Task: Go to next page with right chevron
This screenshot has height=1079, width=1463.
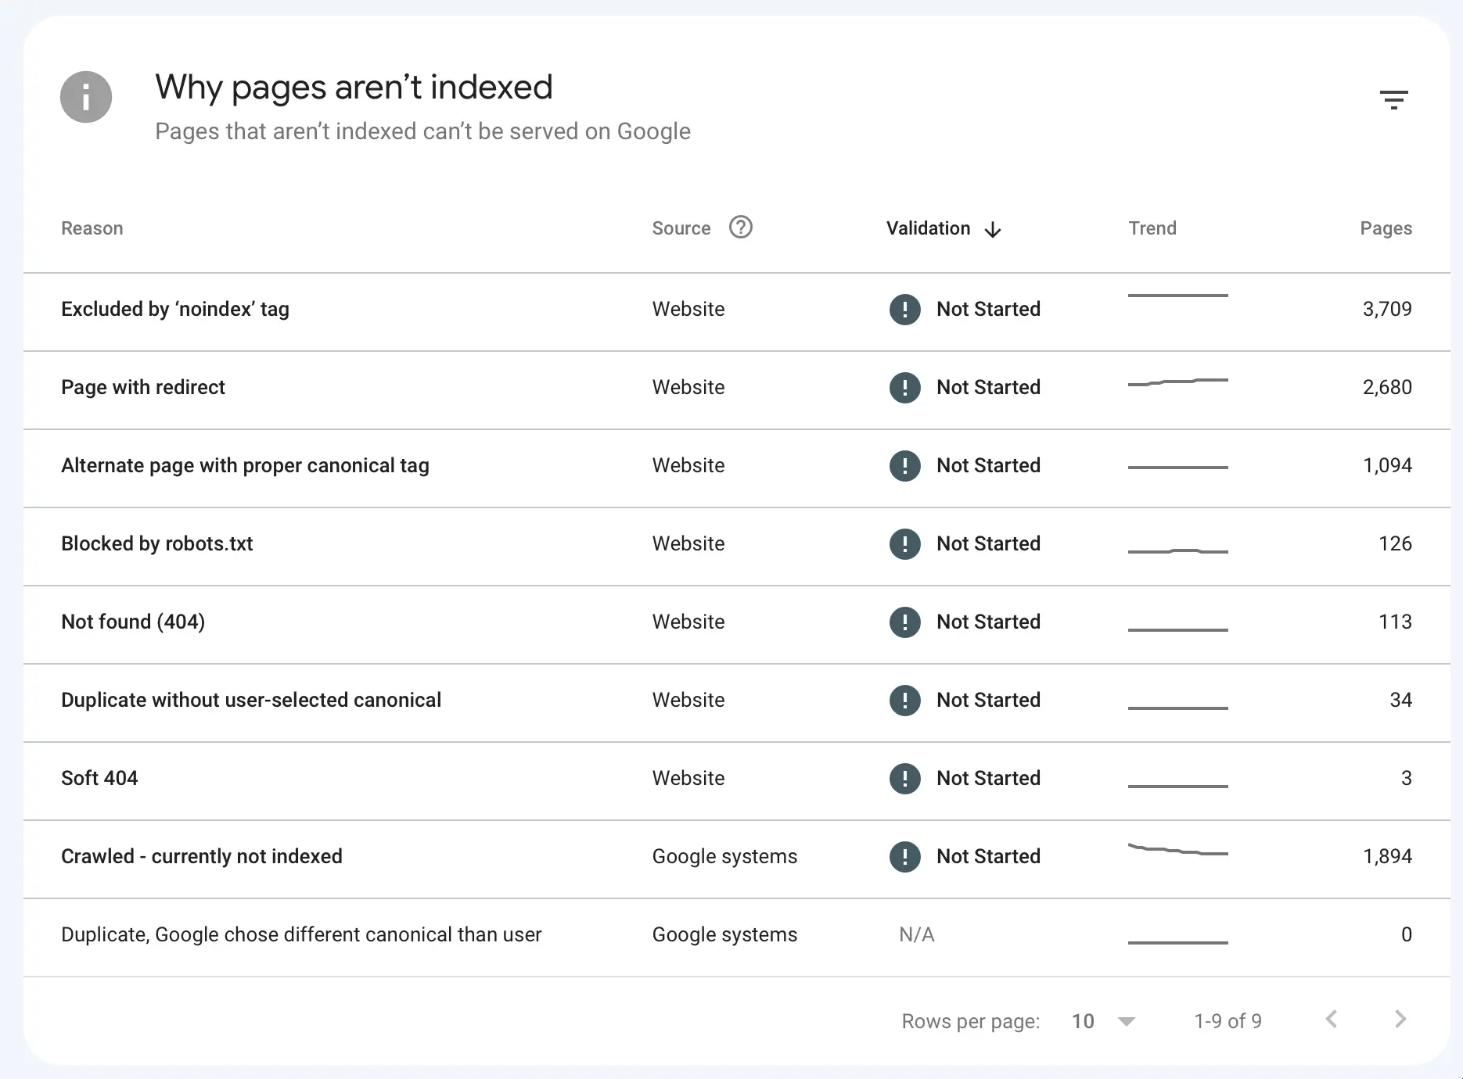Action: tap(1400, 1019)
